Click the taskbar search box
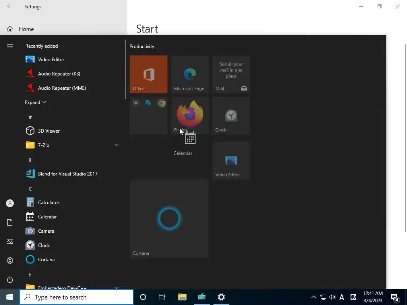Viewport: 407px width, 305px height. tap(76, 297)
